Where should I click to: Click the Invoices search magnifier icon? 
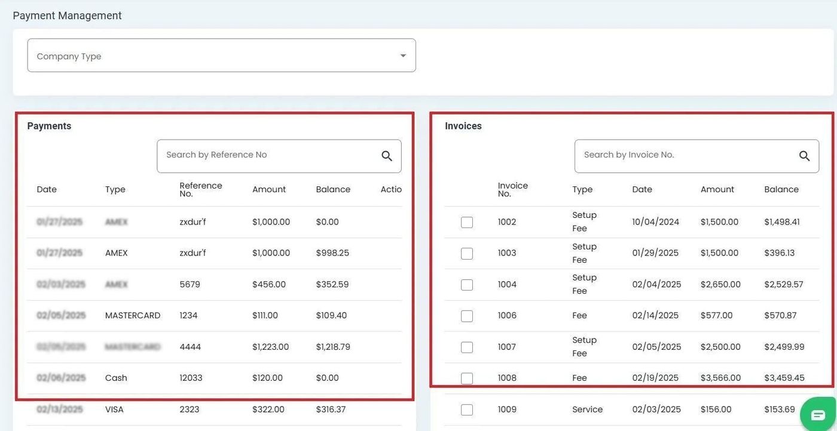point(804,156)
